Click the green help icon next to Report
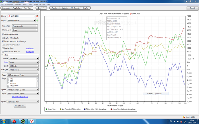The width and height of the screenshot is (199, 124). (x=37, y=21)
